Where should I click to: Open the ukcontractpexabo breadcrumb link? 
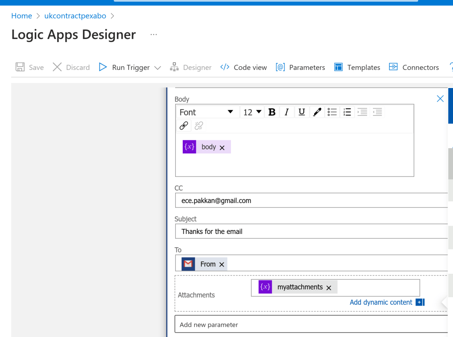coord(75,16)
